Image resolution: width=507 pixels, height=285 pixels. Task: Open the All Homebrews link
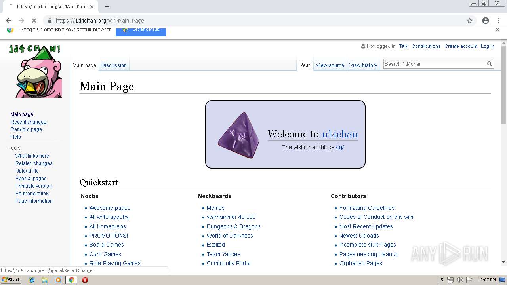click(x=108, y=226)
